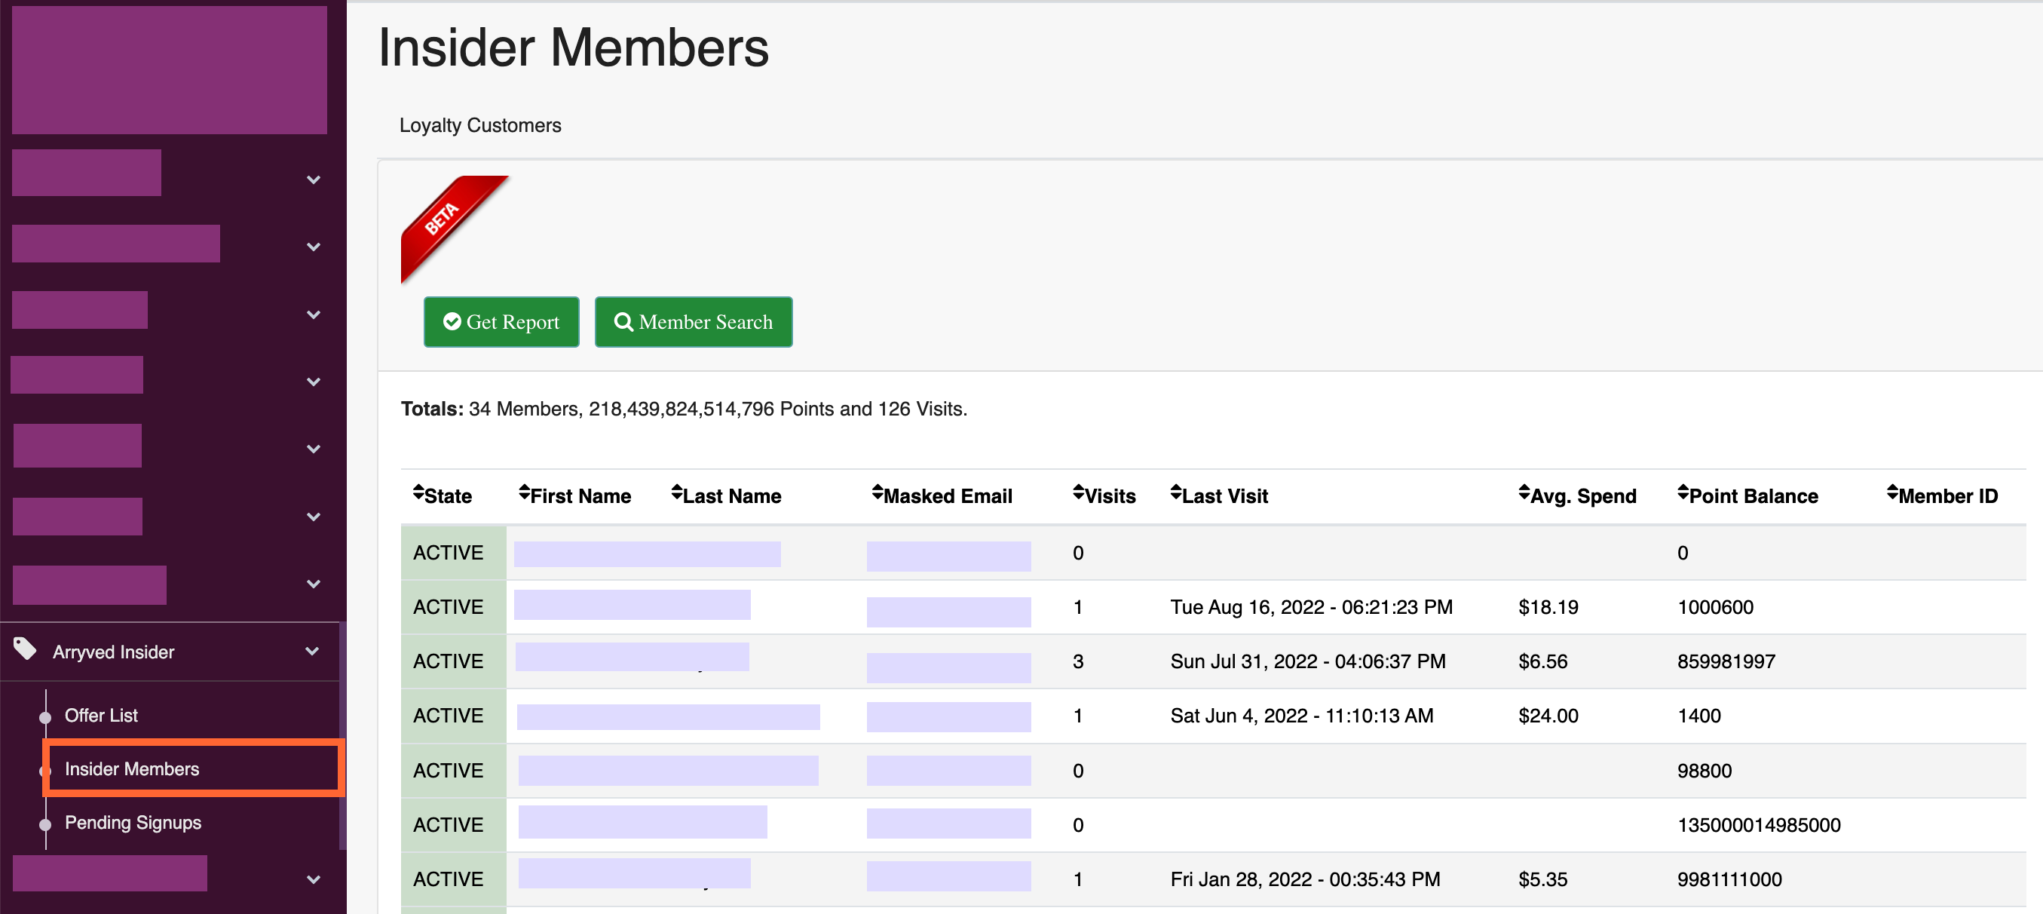Collapse the Arryved Insider menu chevron
2043x914 pixels.
click(x=312, y=652)
